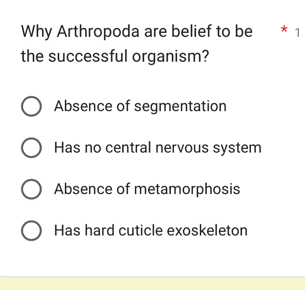
Task: Click the "Absence of segmentation" answer label
Action: pyautogui.click(x=140, y=106)
